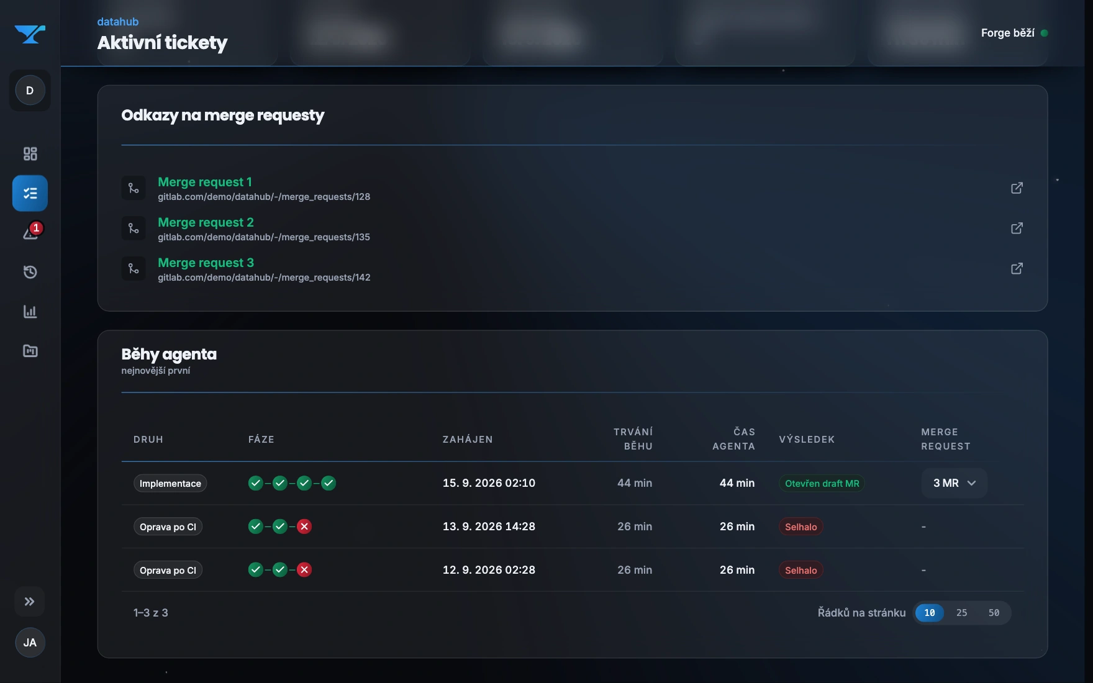Open the Merge request 3 link
This screenshot has height=683, width=1093.
point(206,263)
